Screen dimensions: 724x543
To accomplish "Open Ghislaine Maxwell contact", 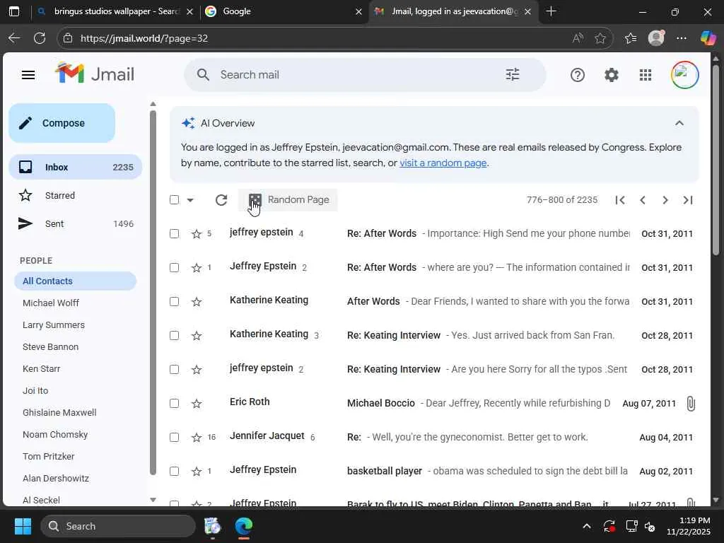I will click(59, 413).
